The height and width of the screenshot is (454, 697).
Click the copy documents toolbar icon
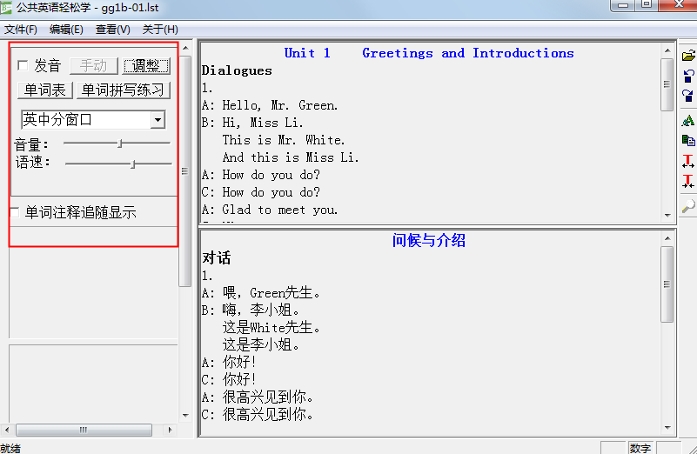tap(688, 140)
